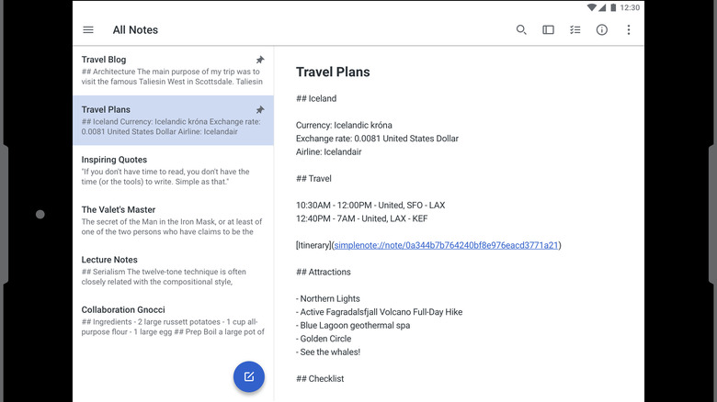Image resolution: width=717 pixels, height=402 pixels.
Task: Click the pin icon on Travel Blog
Action: tap(260, 60)
